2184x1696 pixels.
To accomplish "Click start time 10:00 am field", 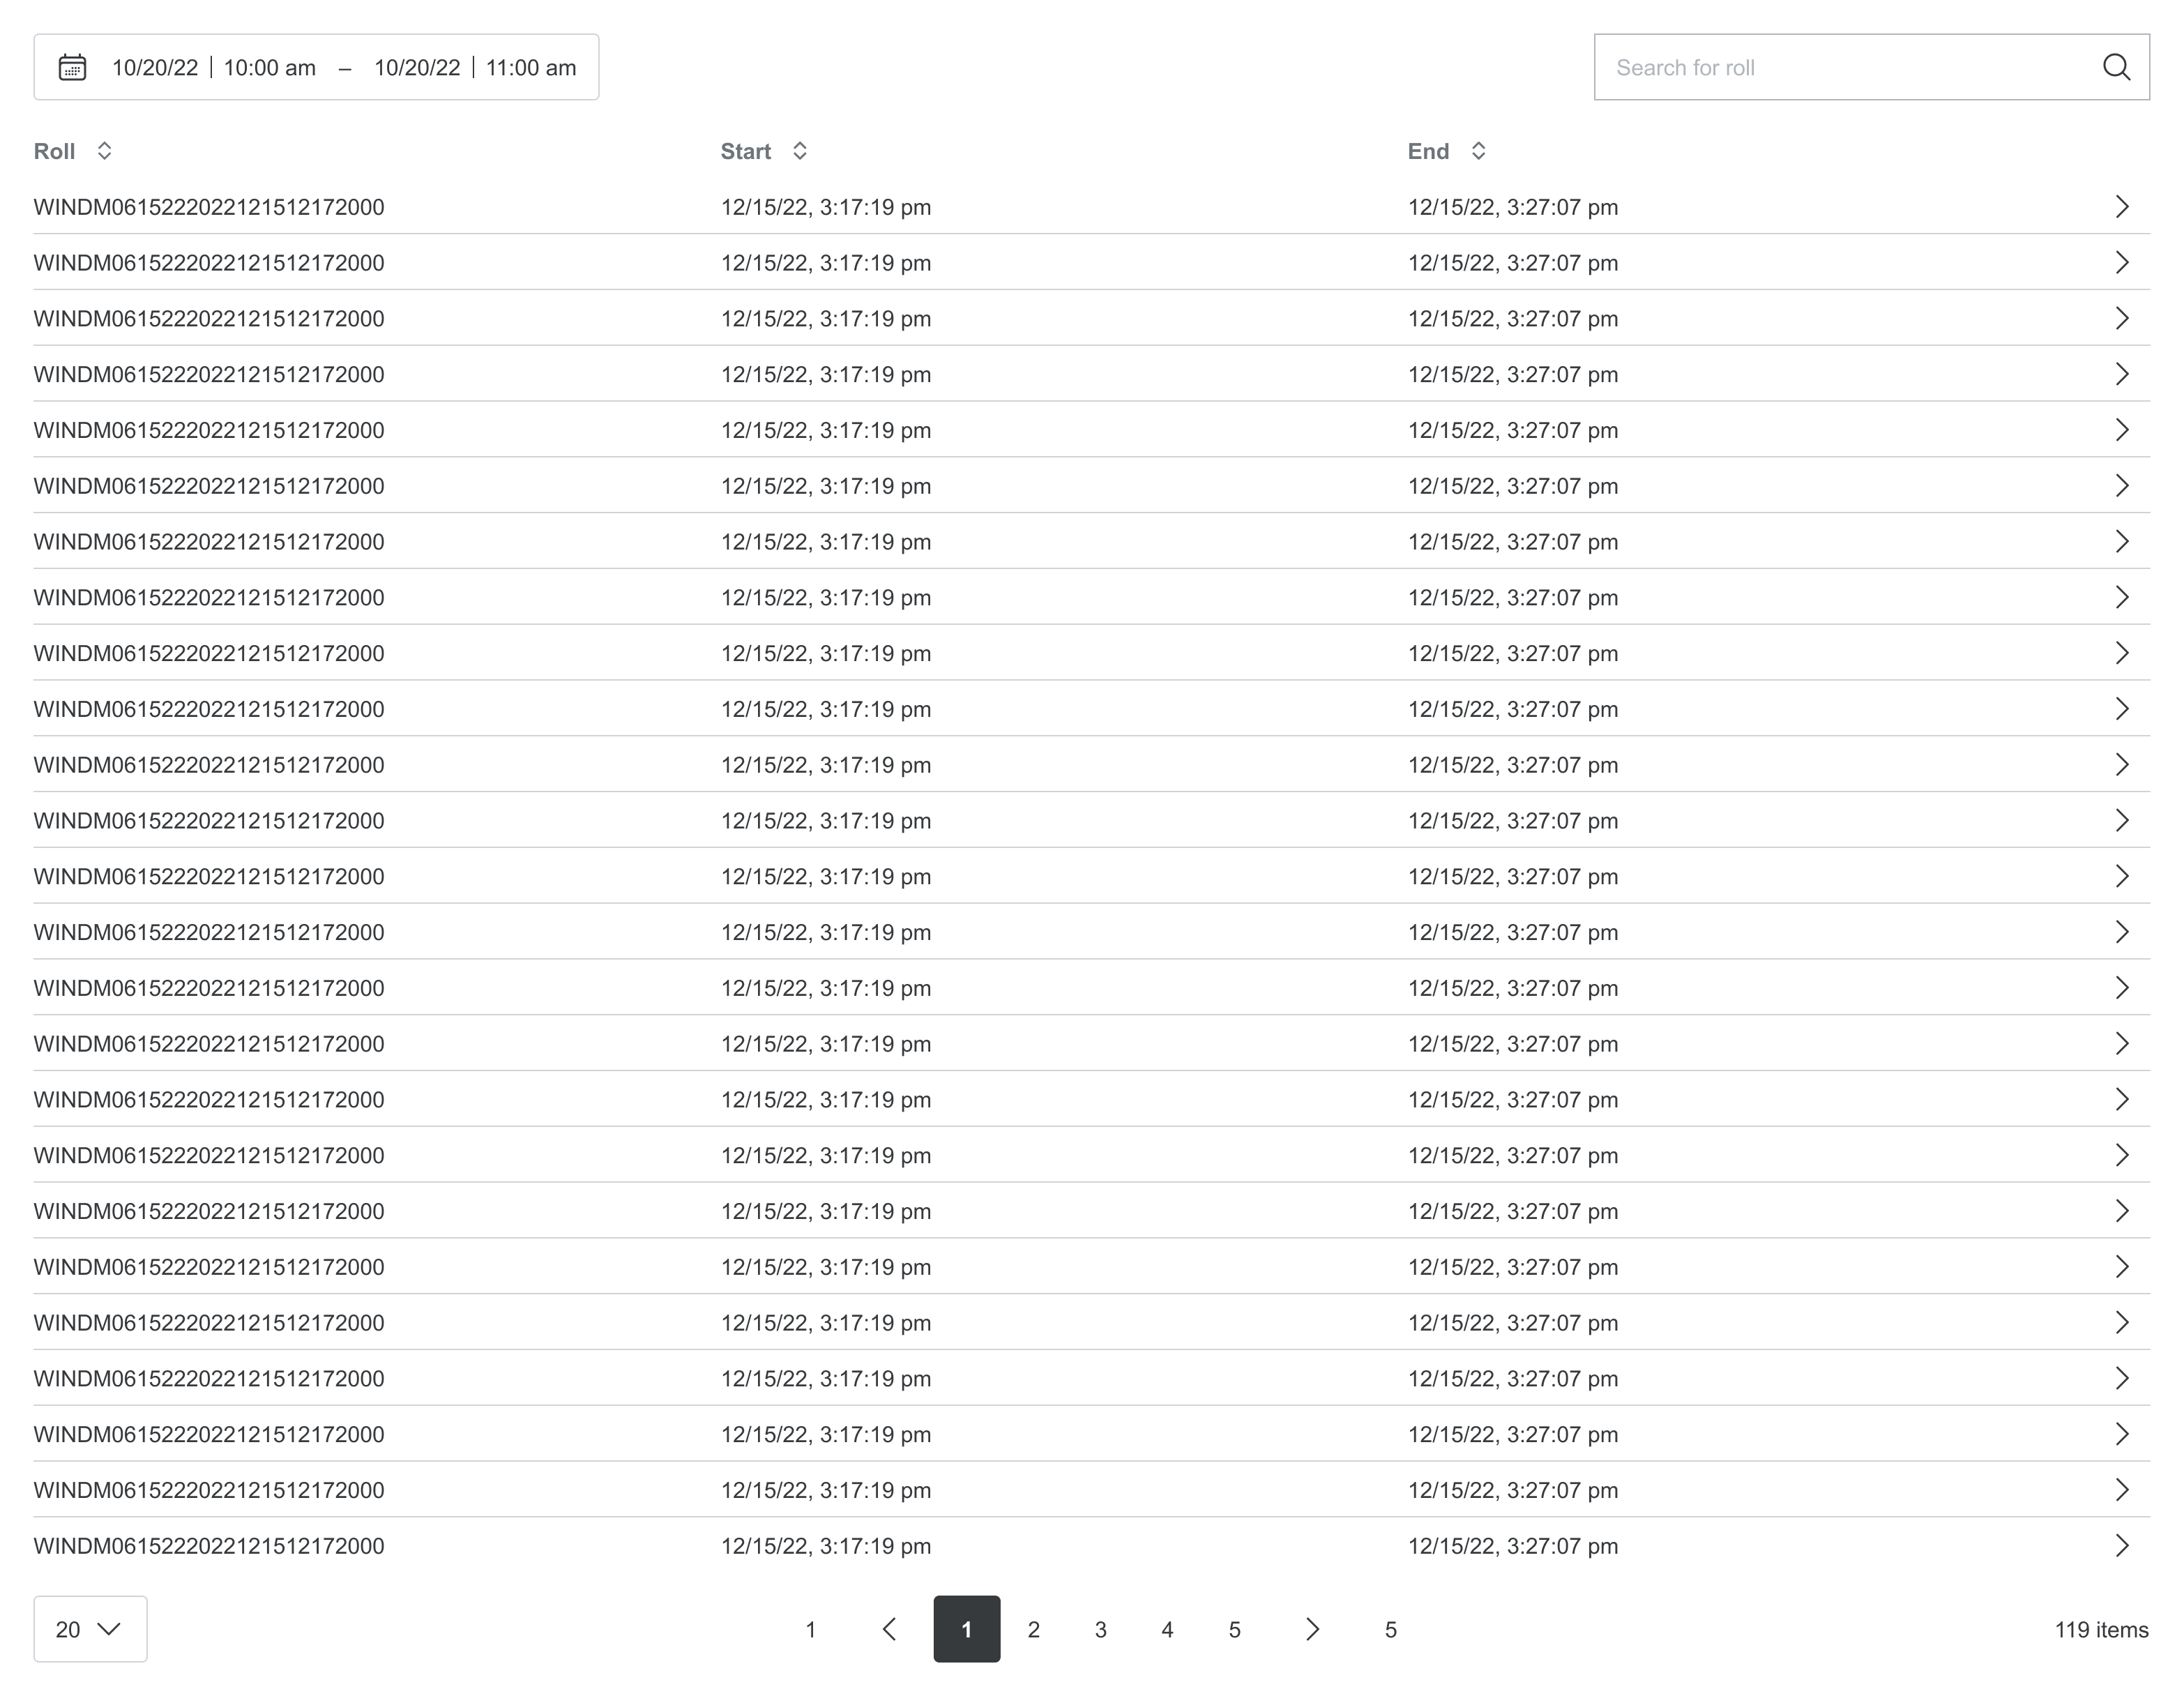I will (269, 67).
